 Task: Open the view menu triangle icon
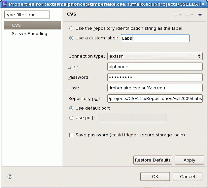coord(200,15)
